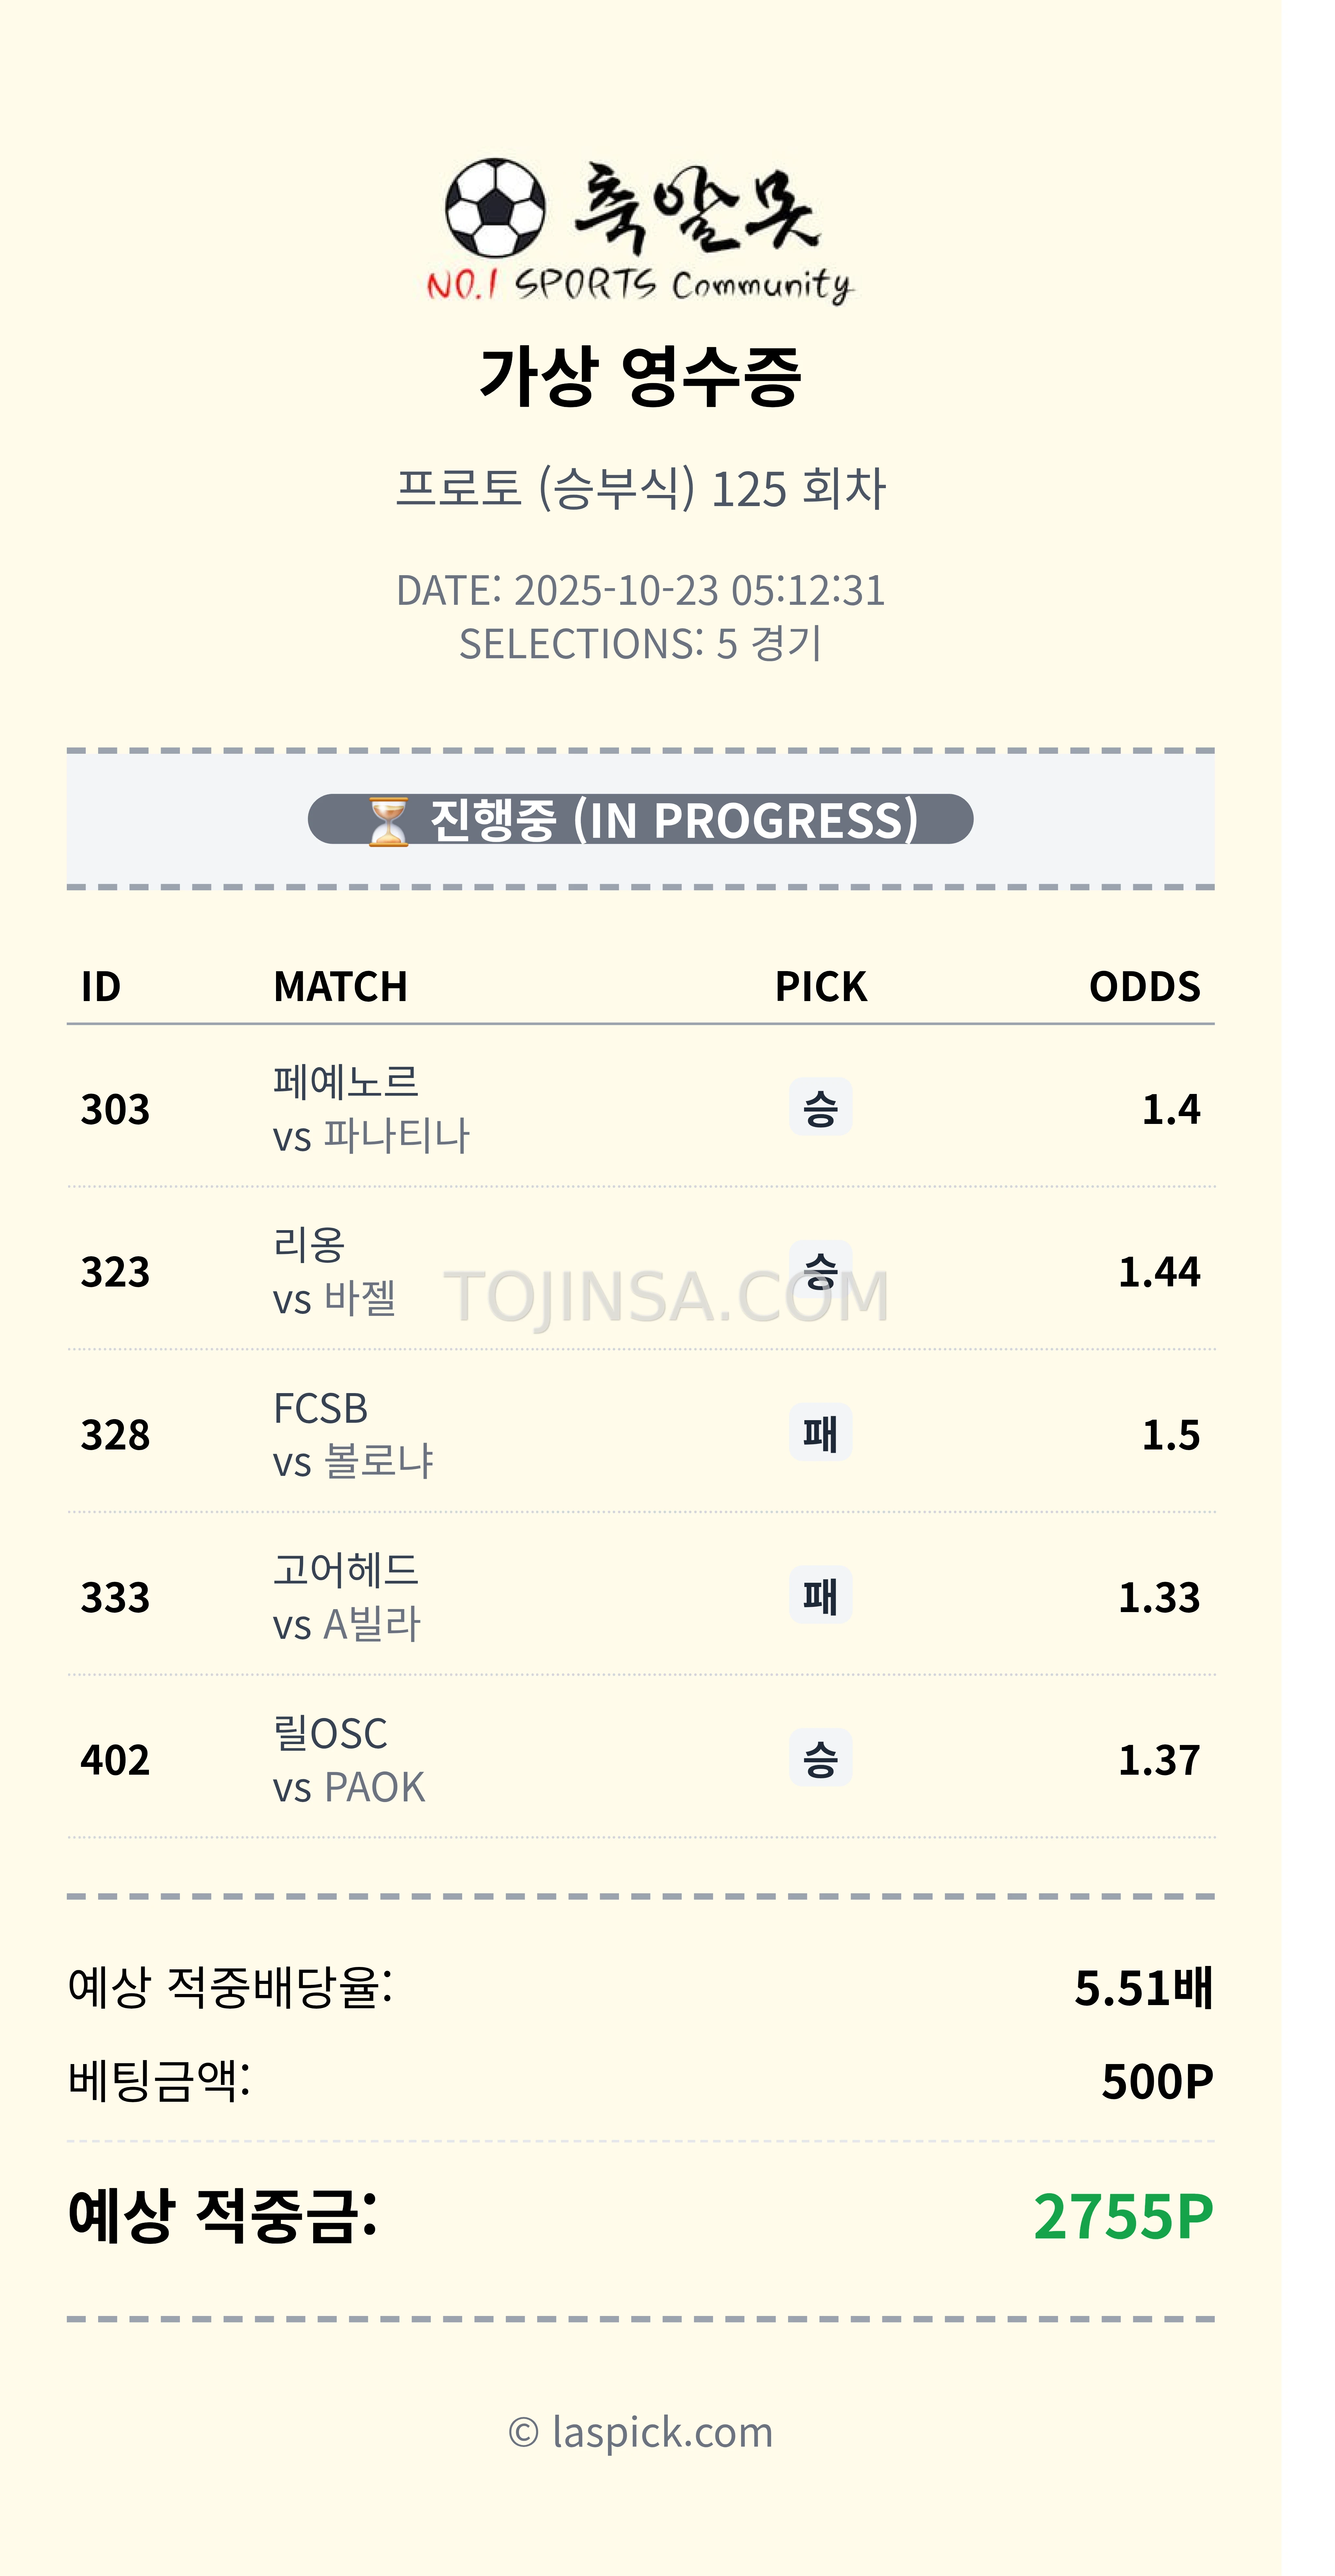Click the 가상 영수증 title heading
The height and width of the screenshot is (2576, 1335).
pyautogui.click(x=640, y=377)
